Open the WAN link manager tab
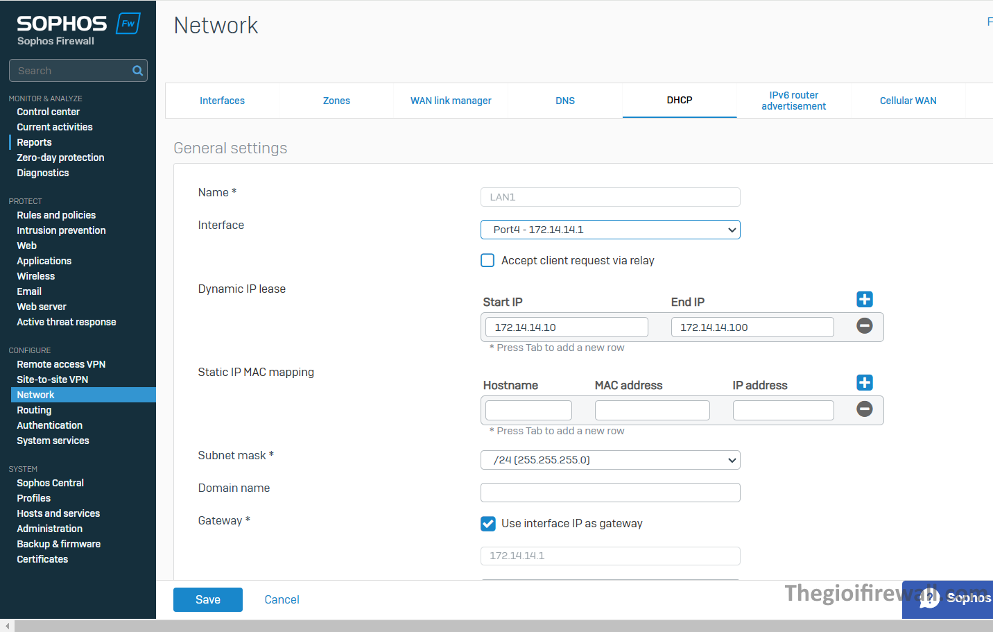This screenshot has height=632, width=993. tap(451, 101)
